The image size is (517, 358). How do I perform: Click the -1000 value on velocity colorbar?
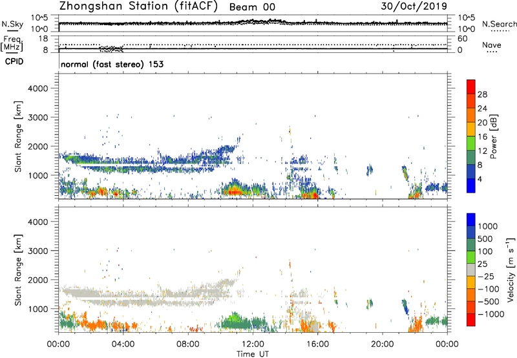click(491, 314)
